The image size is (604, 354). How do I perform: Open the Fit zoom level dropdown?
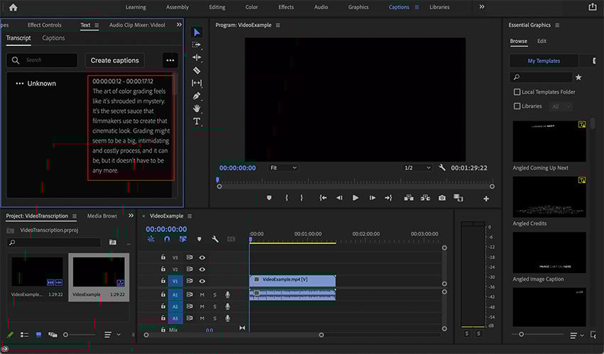[x=283, y=167]
